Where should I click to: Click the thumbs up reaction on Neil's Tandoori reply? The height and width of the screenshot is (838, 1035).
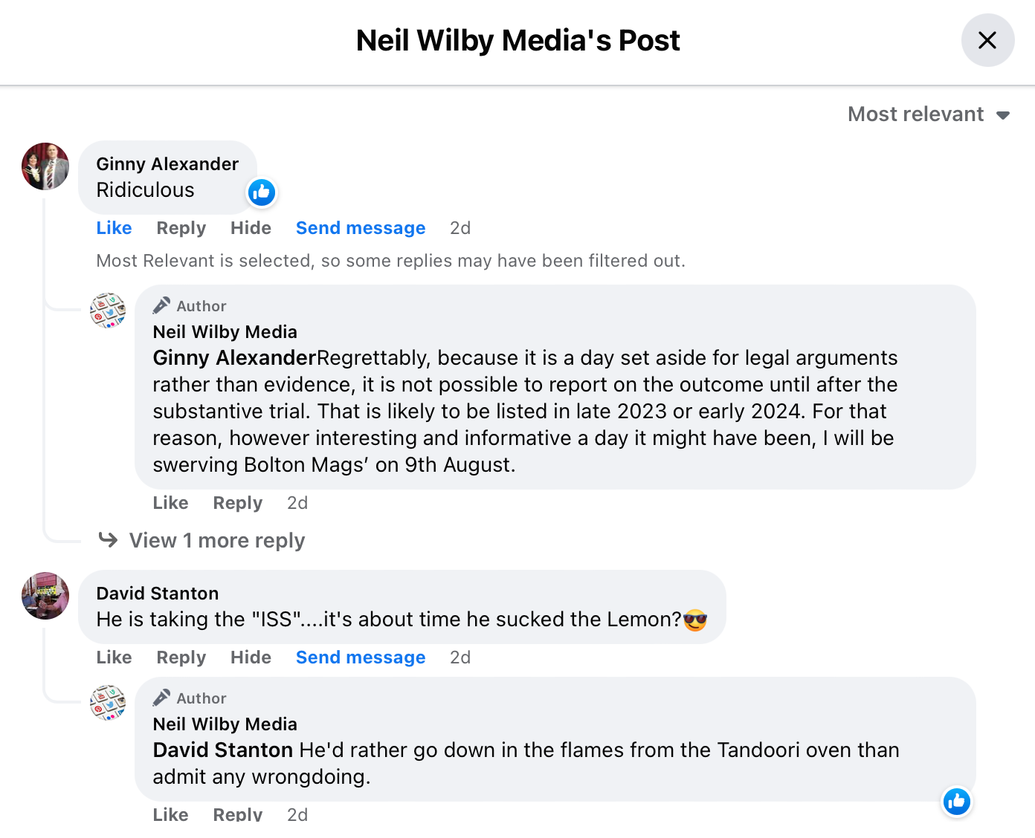tap(956, 802)
